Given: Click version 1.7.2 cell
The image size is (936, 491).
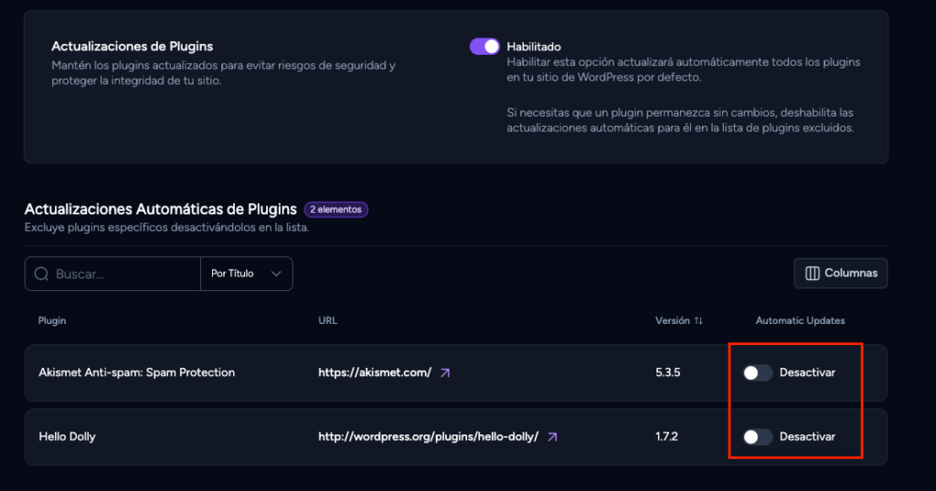Looking at the screenshot, I should click(666, 437).
